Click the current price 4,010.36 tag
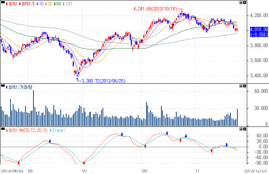Viewport: 269px width, 174px height. click(257, 31)
